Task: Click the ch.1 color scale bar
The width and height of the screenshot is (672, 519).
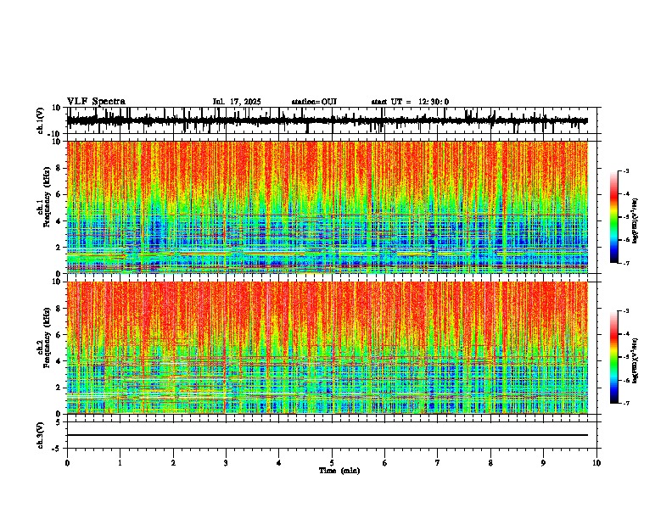Action: pos(614,217)
